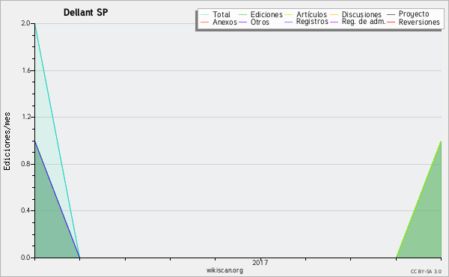Click the red Reversiones legend line swatch
Viewport: 449px width, 277px height.
pos(391,22)
